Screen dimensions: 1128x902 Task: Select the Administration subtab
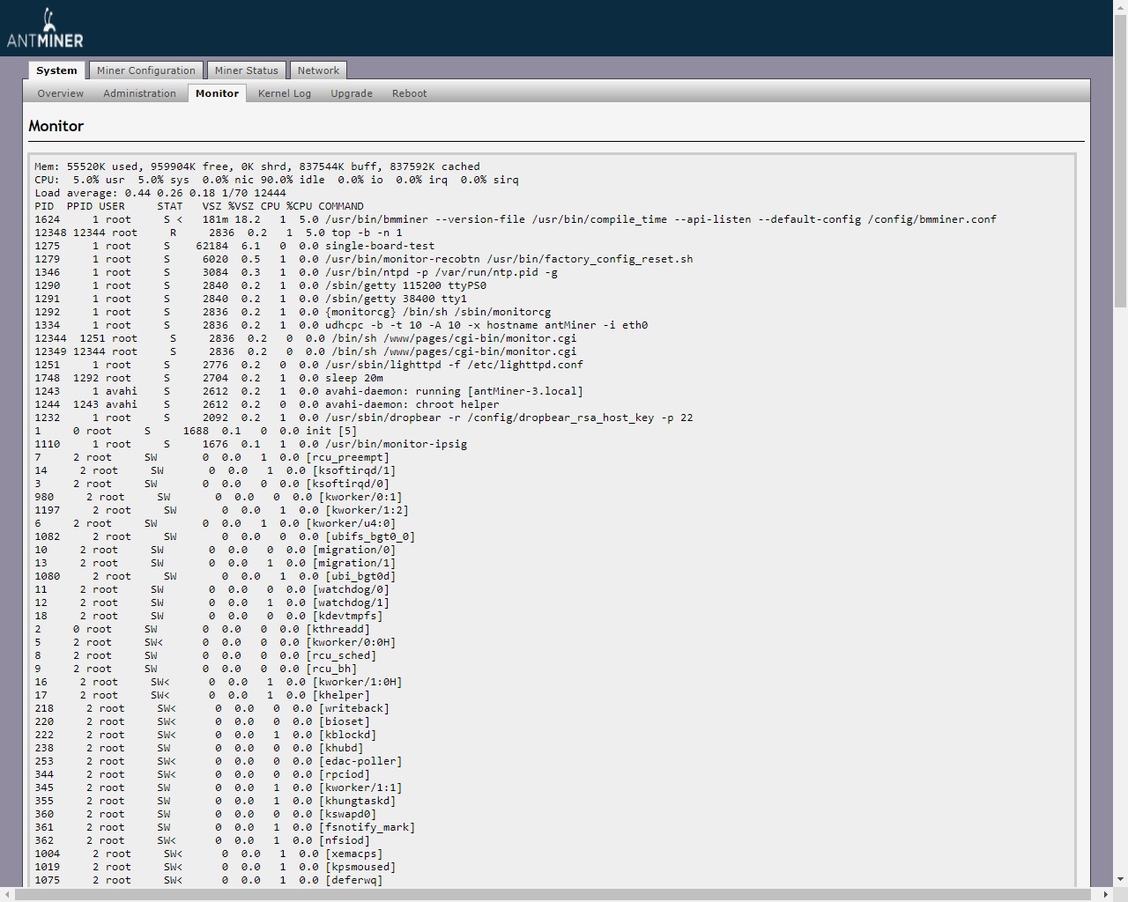point(139,93)
